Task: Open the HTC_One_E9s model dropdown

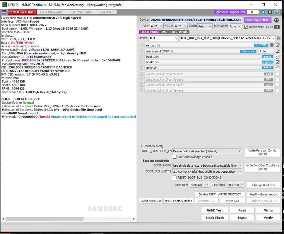Action: 228,38
